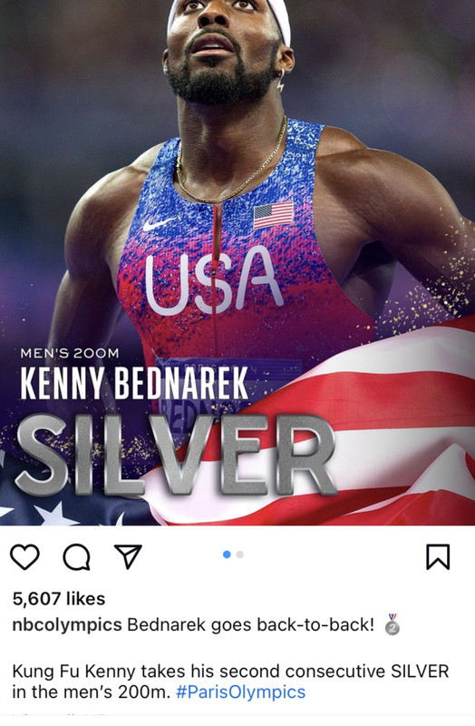Screen dimensions: 475x726
Task: Tap the KENNY BEDNAREK name on the image
Action: pos(134,383)
